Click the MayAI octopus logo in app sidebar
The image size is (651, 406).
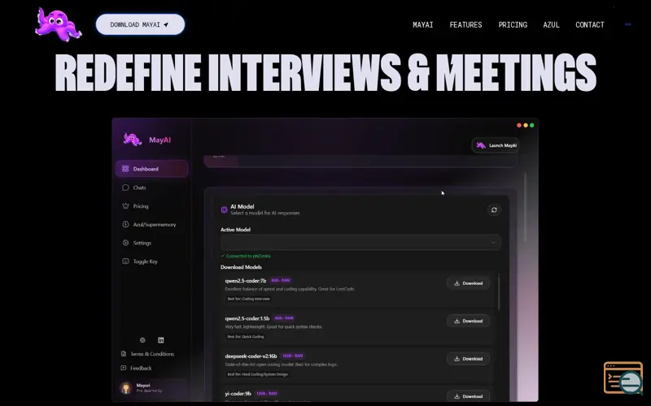pyautogui.click(x=133, y=139)
